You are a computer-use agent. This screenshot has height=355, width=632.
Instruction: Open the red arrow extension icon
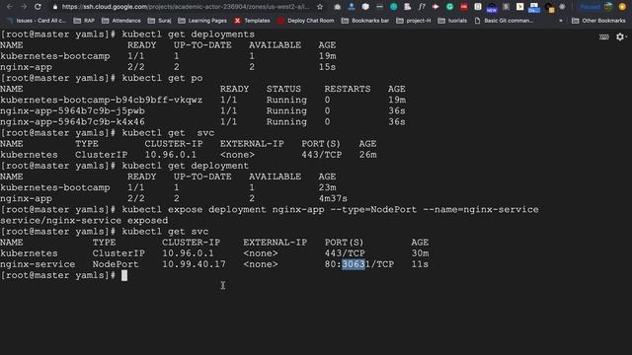[435, 7]
